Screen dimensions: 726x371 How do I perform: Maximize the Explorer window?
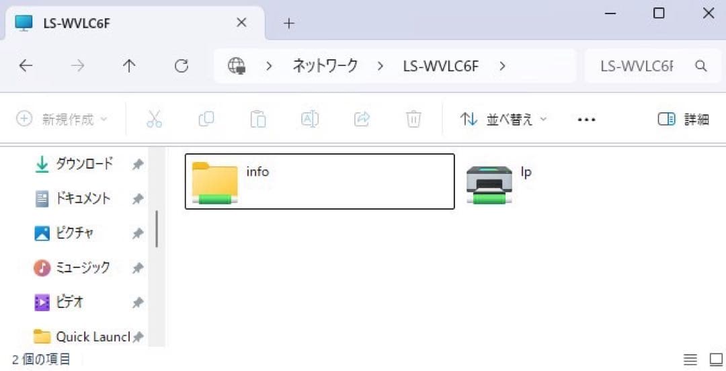coord(659,13)
